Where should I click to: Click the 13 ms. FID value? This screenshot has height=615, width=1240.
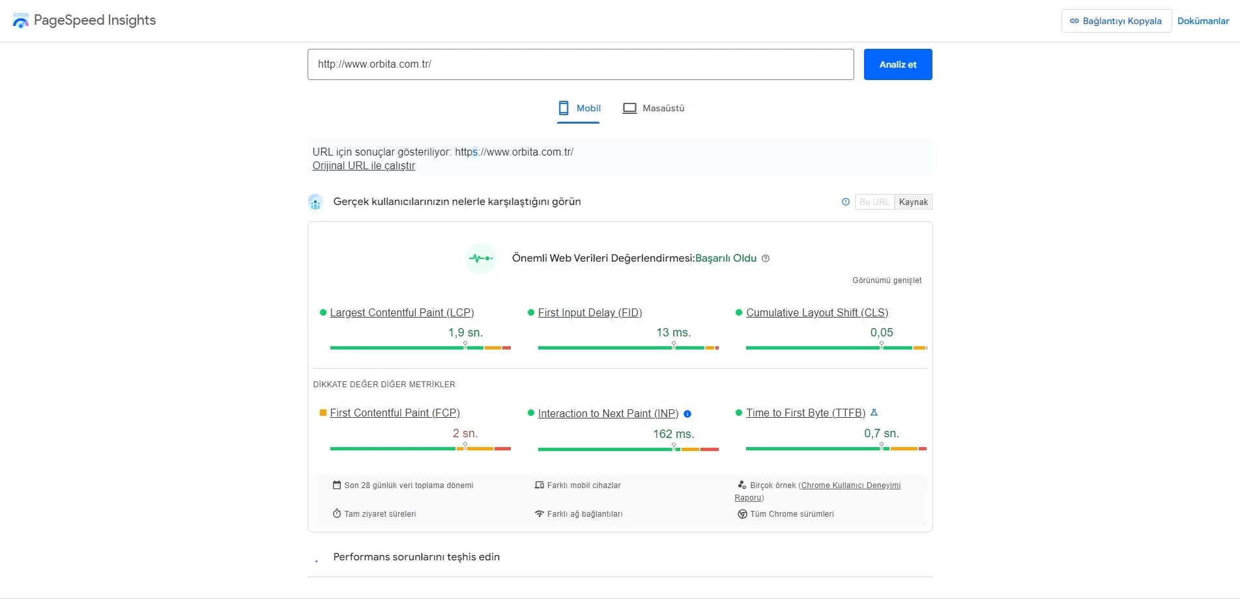pyautogui.click(x=674, y=333)
